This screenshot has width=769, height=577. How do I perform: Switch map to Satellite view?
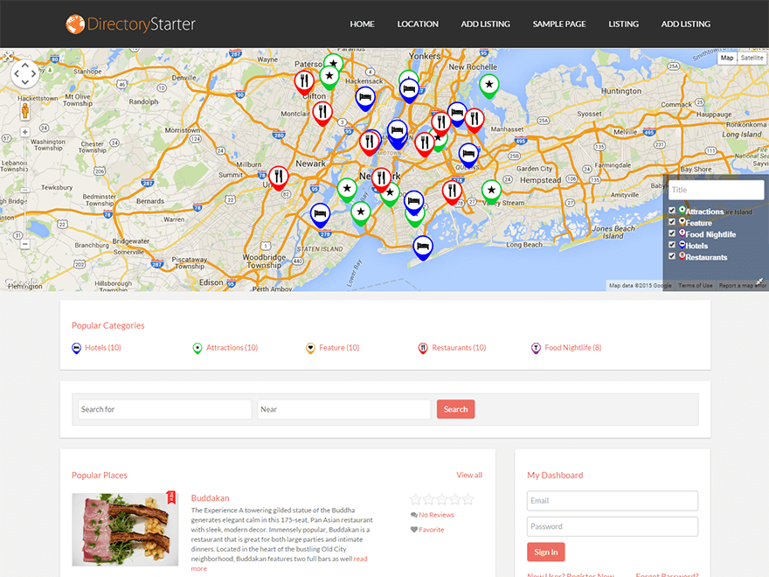click(x=752, y=58)
